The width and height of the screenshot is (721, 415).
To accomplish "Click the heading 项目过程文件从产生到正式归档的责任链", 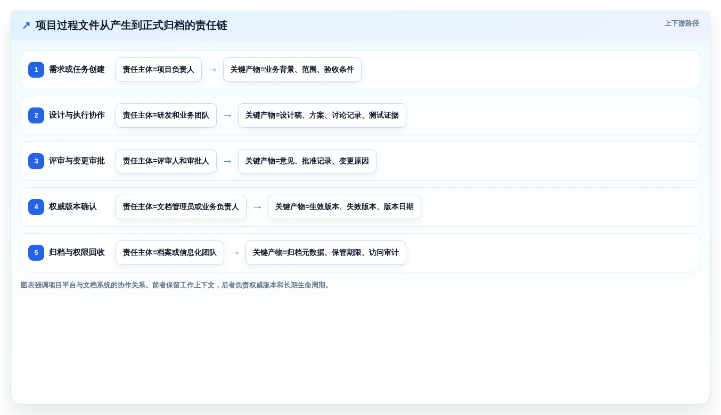I will [131, 26].
